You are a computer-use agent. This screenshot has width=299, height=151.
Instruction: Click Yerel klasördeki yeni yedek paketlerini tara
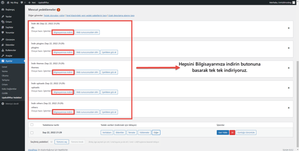point(86,15)
